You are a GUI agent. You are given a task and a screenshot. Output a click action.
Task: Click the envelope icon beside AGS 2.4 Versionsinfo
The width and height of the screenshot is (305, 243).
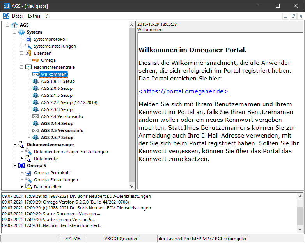35,116
